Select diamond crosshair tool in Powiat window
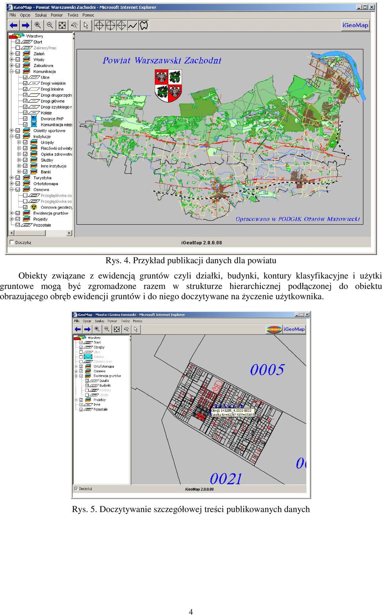This screenshot has width=383, height=615. point(121,25)
